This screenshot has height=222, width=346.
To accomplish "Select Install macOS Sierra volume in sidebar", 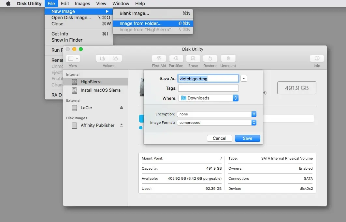I will click(100, 90).
